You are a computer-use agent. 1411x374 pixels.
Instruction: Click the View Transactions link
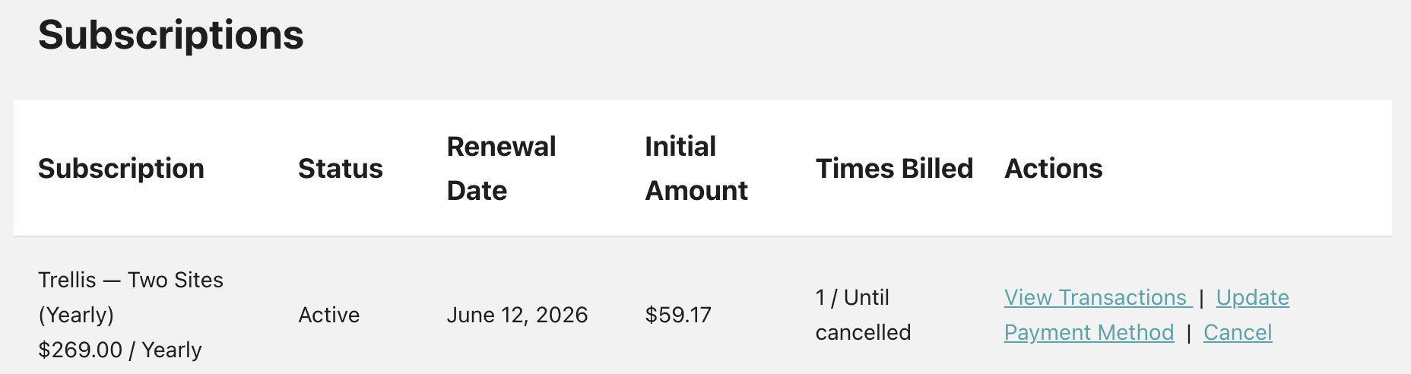1095,297
